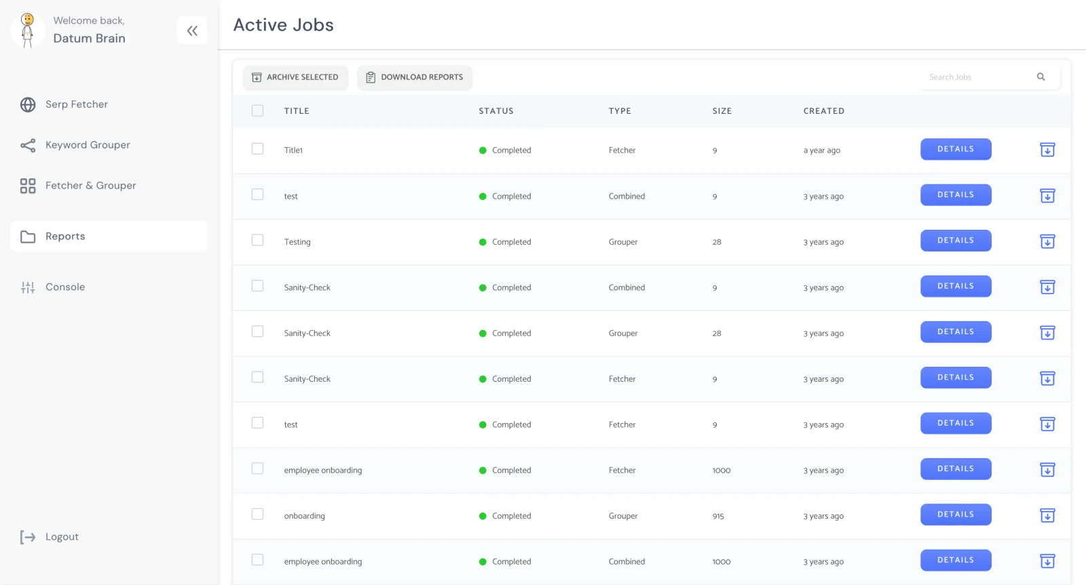This screenshot has width=1086, height=585.
Task: Archive the employee onboarding Combined job icon
Action: (1047, 561)
